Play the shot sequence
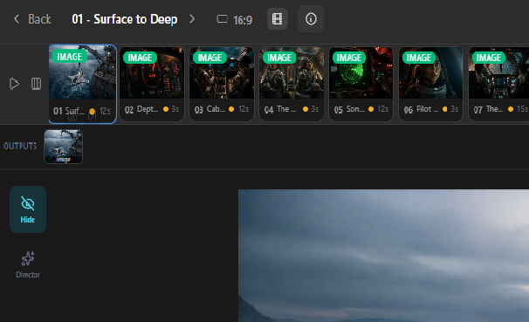This screenshot has width=529, height=322. tap(14, 84)
